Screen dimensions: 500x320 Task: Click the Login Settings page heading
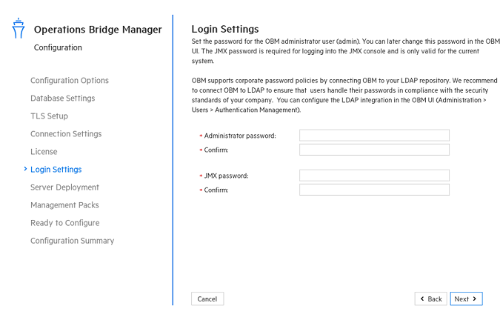[225, 30]
